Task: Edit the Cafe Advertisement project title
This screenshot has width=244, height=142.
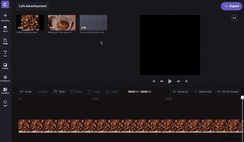Action: tap(33, 6)
